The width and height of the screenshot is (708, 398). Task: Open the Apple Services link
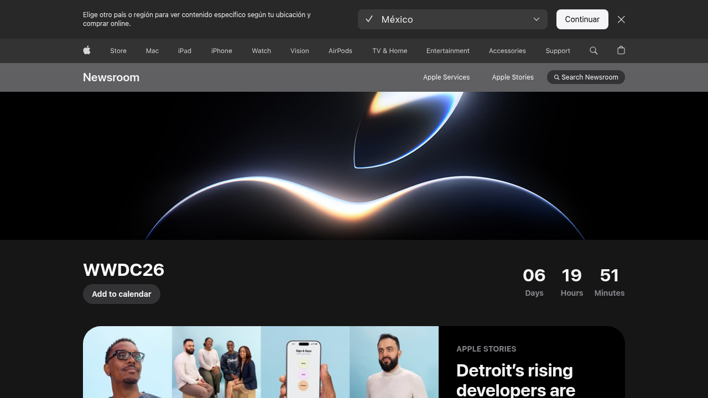[x=446, y=77]
